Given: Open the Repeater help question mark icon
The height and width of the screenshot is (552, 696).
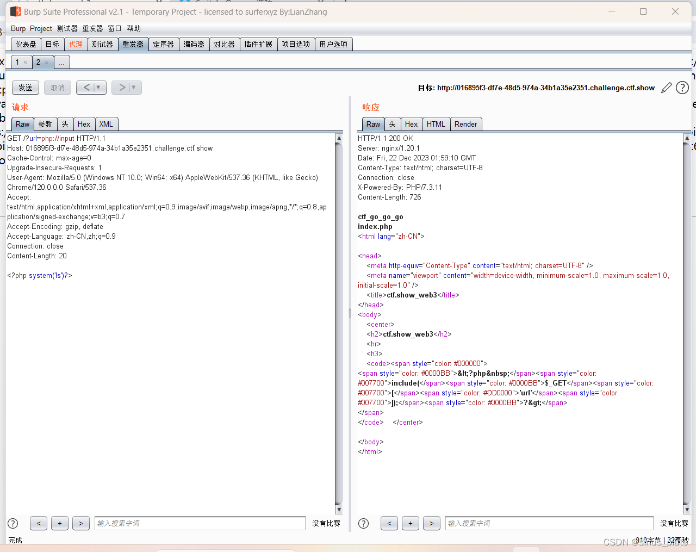Looking at the screenshot, I should pyautogui.click(x=682, y=88).
